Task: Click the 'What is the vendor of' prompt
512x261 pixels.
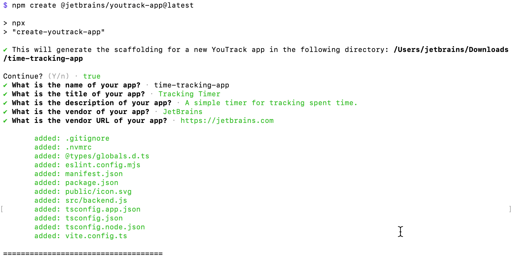Action: (x=80, y=112)
